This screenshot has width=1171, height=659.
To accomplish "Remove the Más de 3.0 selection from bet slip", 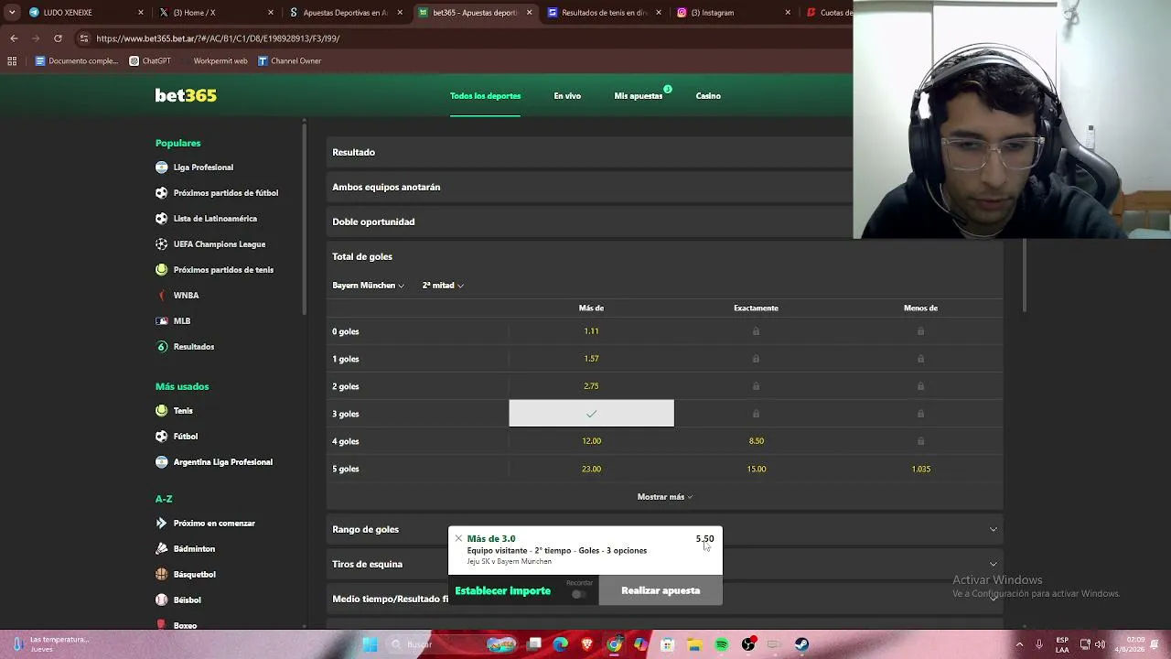I will [458, 539].
